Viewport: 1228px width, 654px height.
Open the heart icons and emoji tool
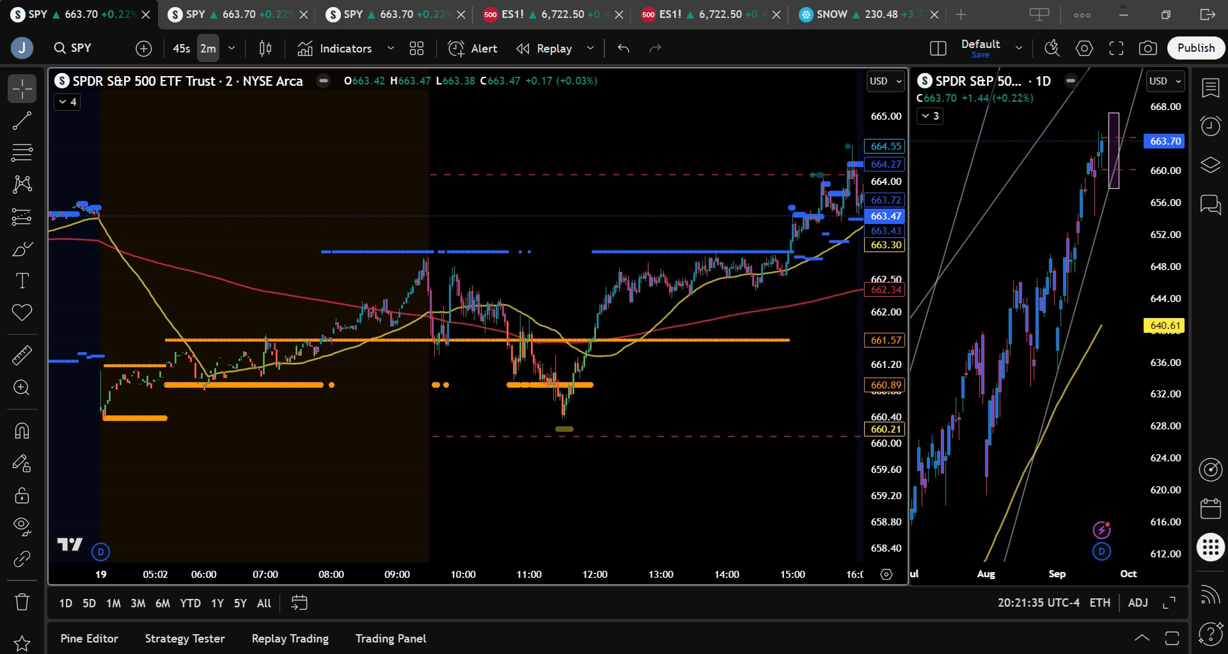coord(22,313)
